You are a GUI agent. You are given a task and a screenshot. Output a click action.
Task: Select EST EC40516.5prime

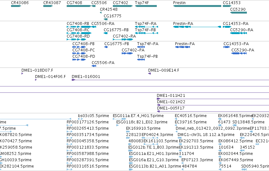(x=176, y=119)
